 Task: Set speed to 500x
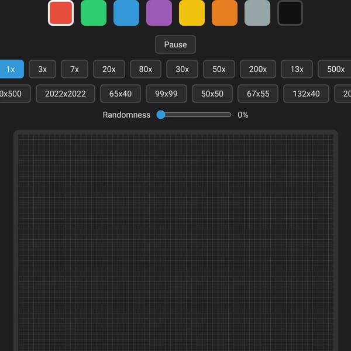point(335,69)
